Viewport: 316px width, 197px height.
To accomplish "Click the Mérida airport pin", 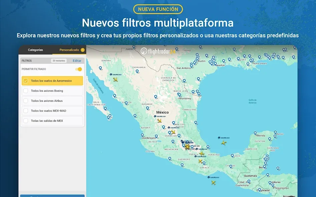I will point(255,133).
